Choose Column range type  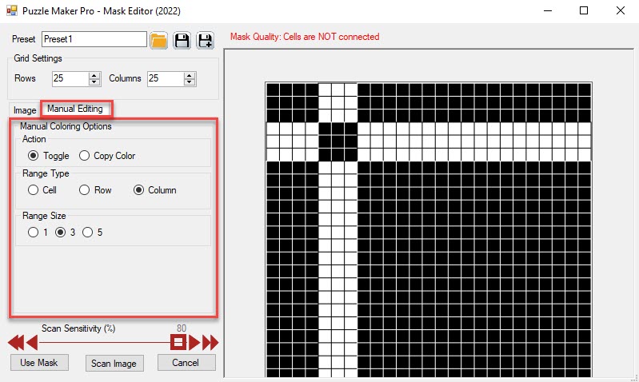click(138, 189)
